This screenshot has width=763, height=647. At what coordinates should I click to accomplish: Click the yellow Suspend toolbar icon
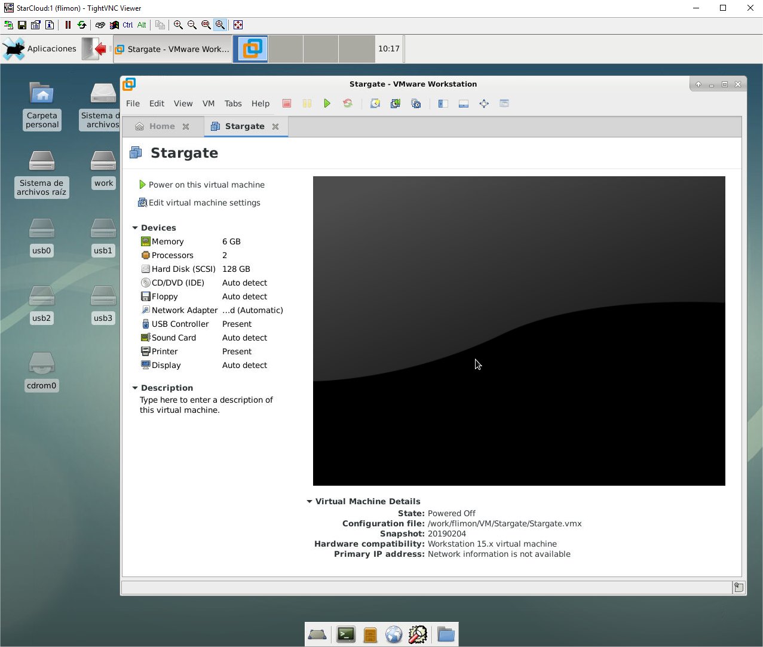[307, 103]
